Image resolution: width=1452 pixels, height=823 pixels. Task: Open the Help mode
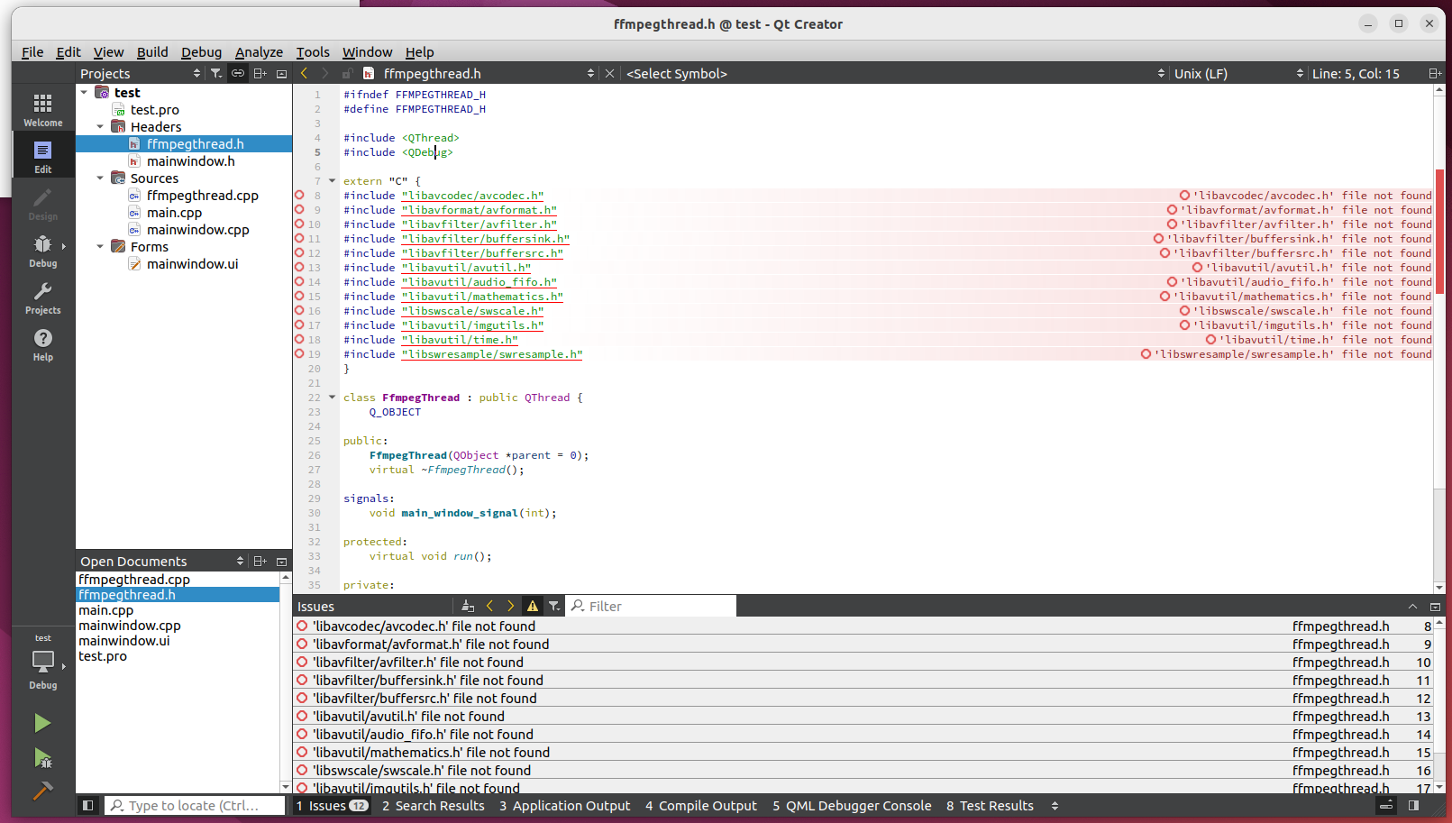click(42, 344)
